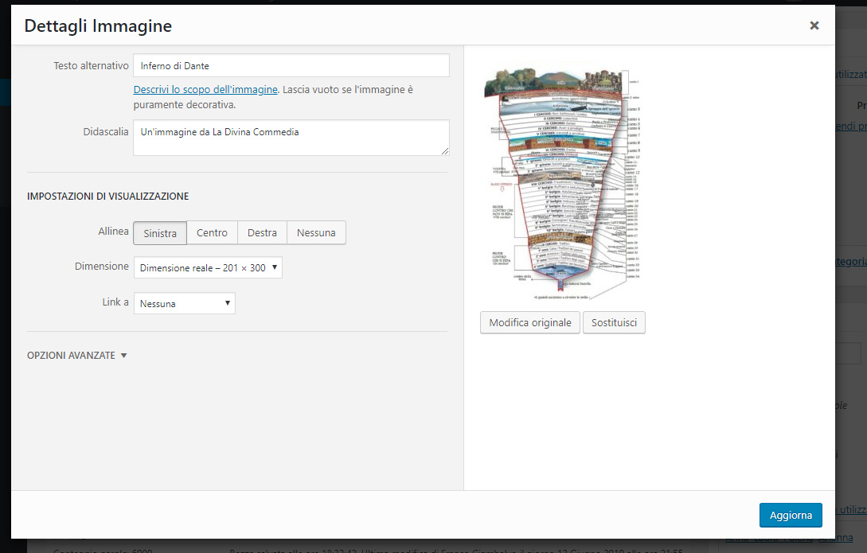Viewport: 867px width, 553px height.
Task: Expand the Opzioni Avanzate section
Action: 77,355
